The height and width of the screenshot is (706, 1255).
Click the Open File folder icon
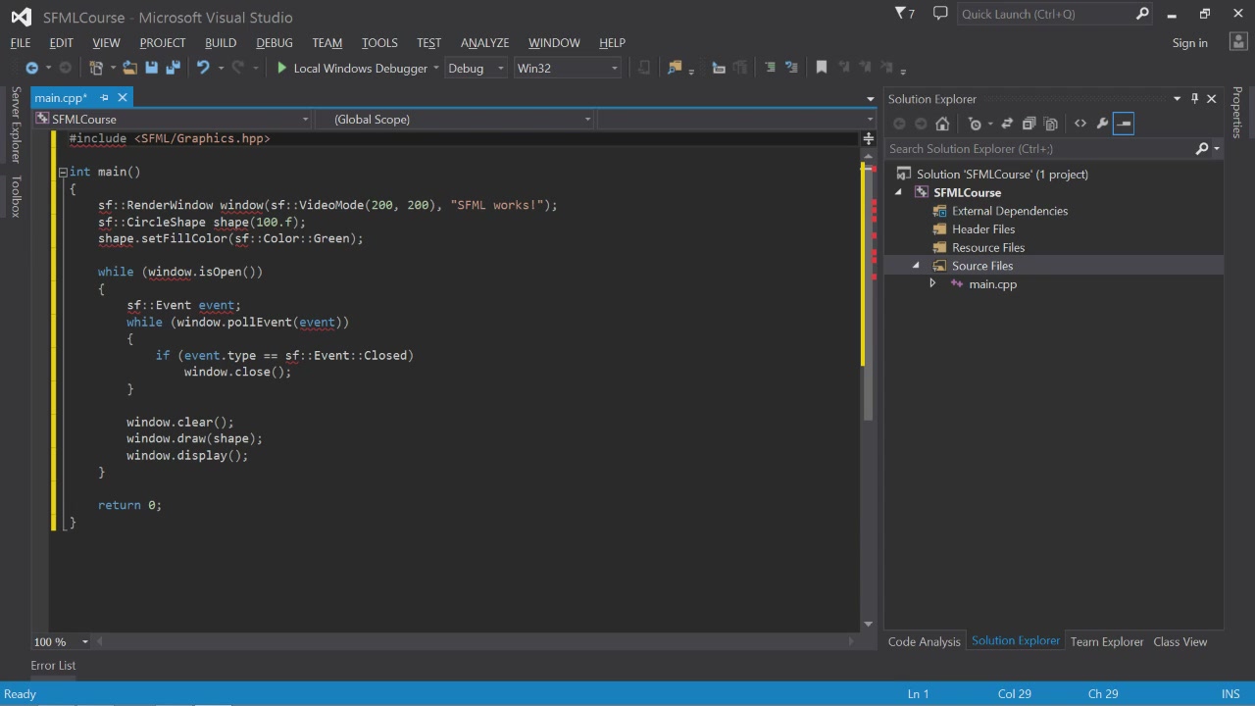pyautogui.click(x=129, y=68)
